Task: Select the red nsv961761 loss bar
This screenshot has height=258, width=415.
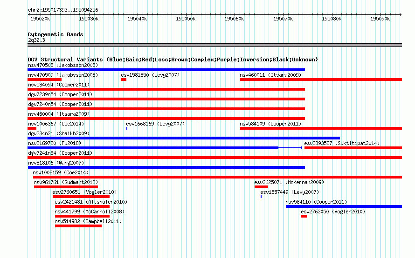Action: pyautogui.click(x=66, y=187)
